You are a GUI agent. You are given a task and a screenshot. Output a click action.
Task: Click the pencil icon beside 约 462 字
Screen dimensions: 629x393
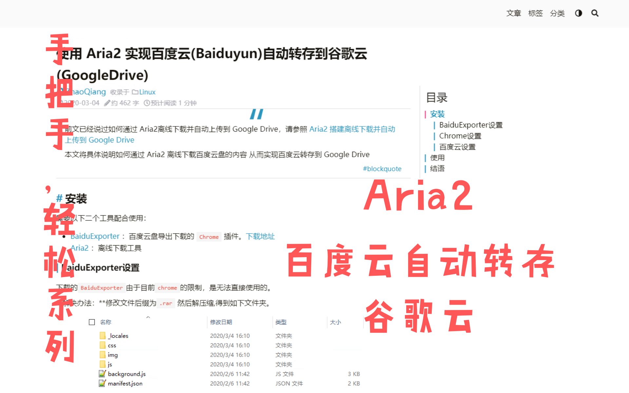tap(107, 103)
